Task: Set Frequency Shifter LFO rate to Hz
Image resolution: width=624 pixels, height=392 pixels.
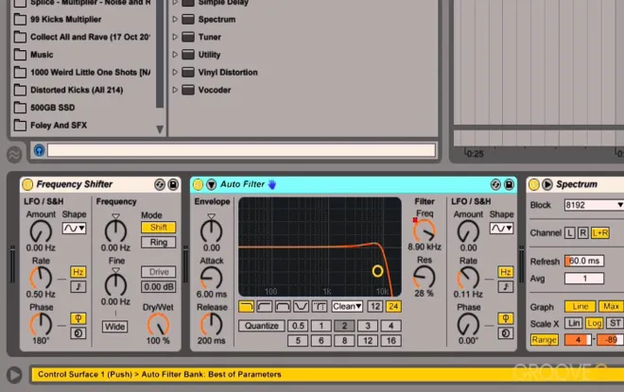Action: (x=78, y=272)
